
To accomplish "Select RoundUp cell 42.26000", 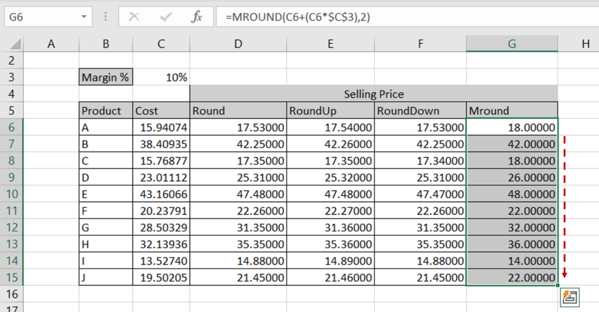I will [x=331, y=144].
